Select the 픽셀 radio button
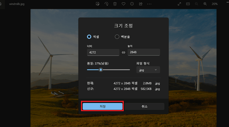The width and height of the screenshot is (229, 127). coord(89,37)
